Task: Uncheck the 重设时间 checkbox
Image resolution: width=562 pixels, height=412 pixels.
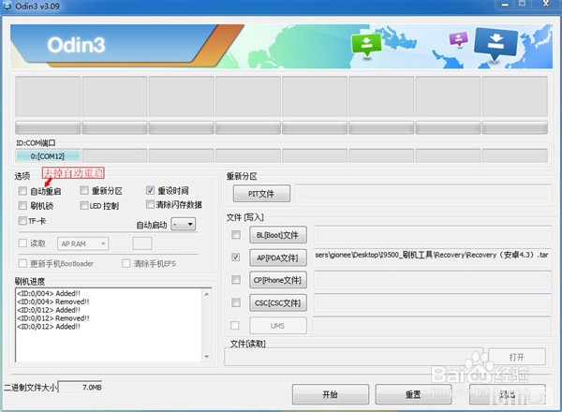Action: coord(150,190)
